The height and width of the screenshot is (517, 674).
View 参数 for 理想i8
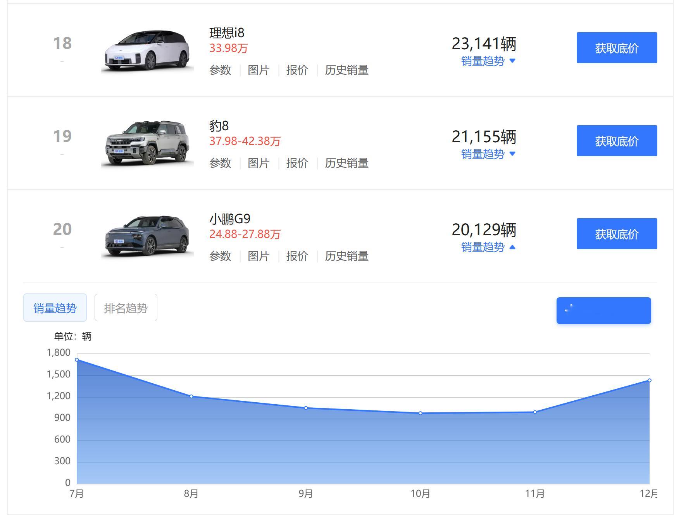220,70
